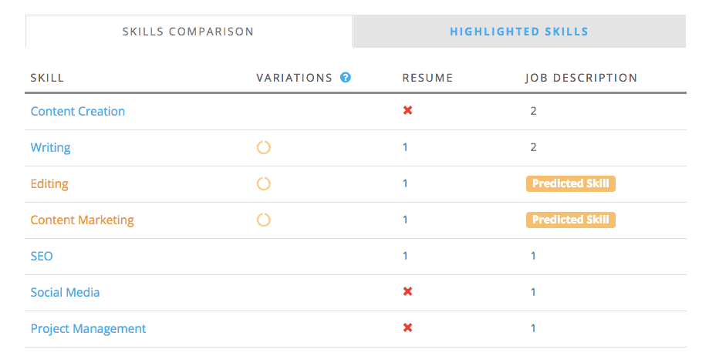Select the Skills Comparison tab
The image size is (709, 356).
click(x=188, y=32)
